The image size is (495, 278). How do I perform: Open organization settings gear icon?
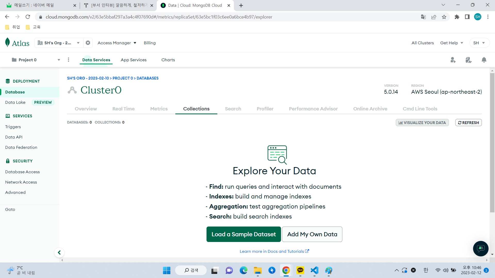point(88,43)
